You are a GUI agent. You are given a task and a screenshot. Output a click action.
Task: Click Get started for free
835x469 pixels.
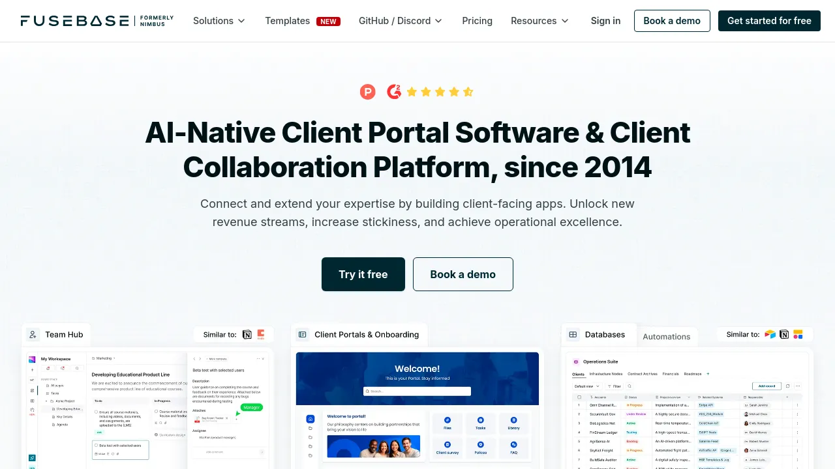pyautogui.click(x=769, y=21)
